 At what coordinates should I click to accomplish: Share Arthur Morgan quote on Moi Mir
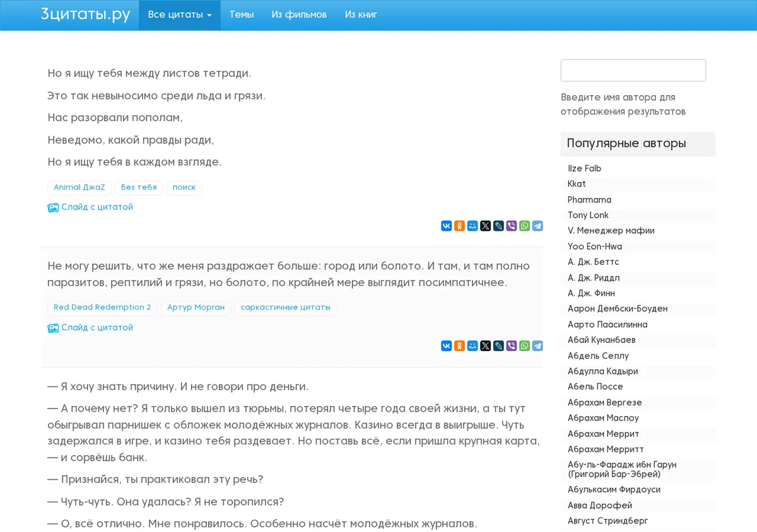click(472, 345)
